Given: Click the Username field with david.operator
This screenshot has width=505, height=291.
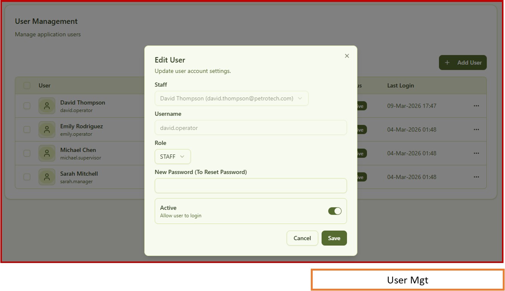Looking at the screenshot, I should click(x=251, y=128).
